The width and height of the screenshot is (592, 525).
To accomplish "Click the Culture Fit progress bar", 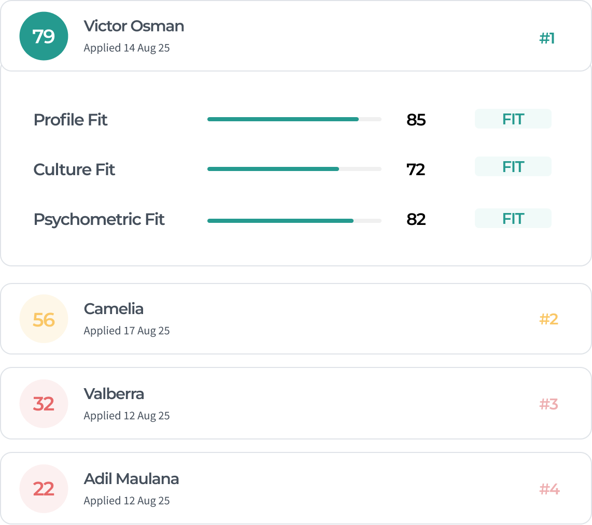I will tap(294, 169).
